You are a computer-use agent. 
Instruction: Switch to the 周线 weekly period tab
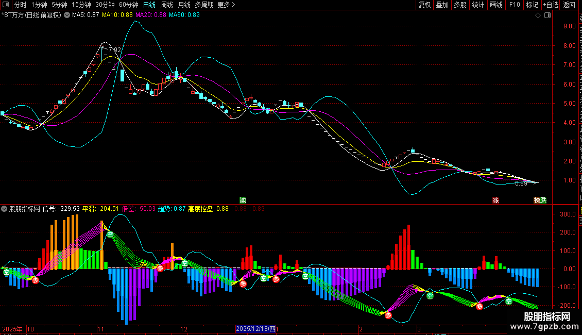click(167, 5)
